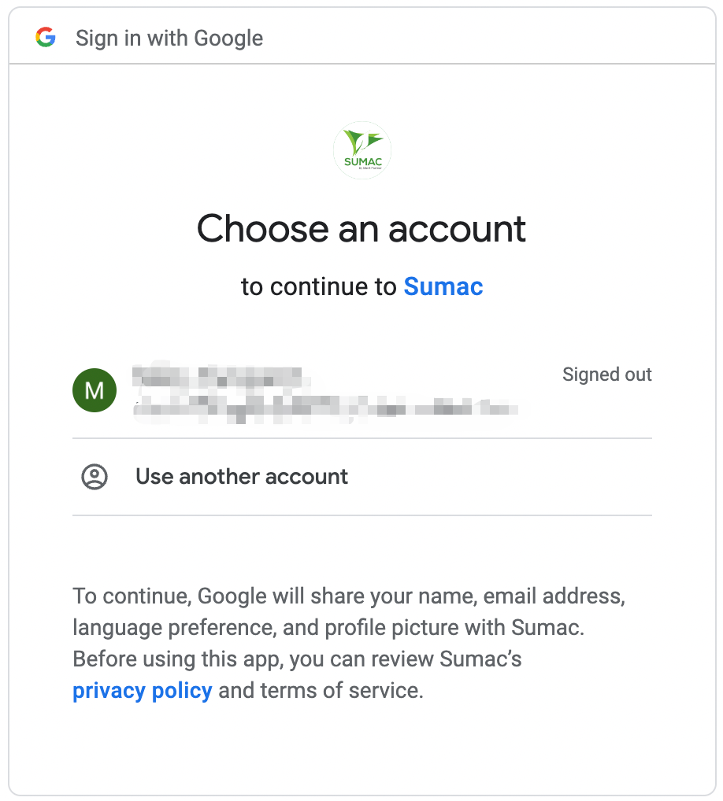The image size is (723, 801).
Task: Click Use another account
Action: [x=241, y=476]
